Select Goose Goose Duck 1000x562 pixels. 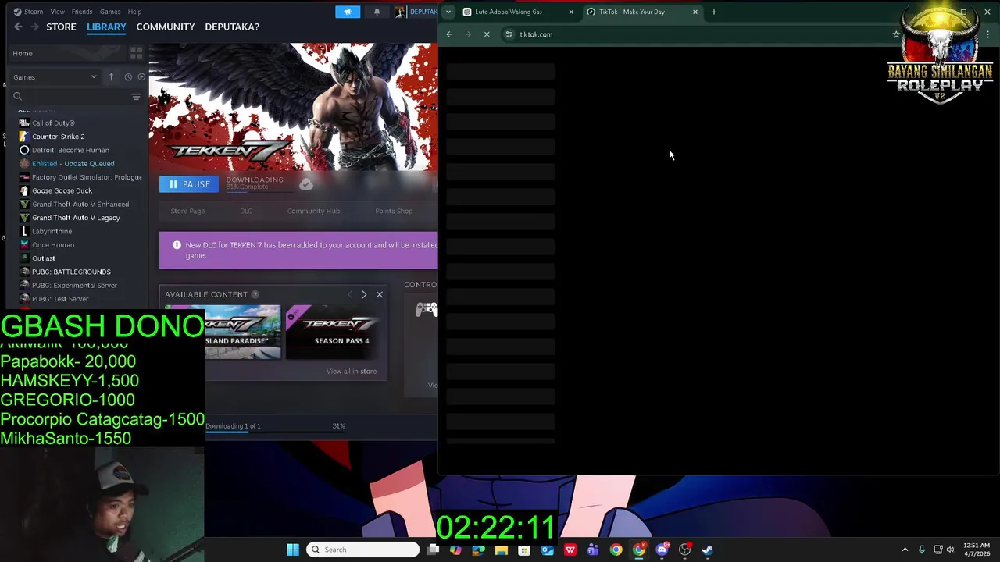pos(62,190)
